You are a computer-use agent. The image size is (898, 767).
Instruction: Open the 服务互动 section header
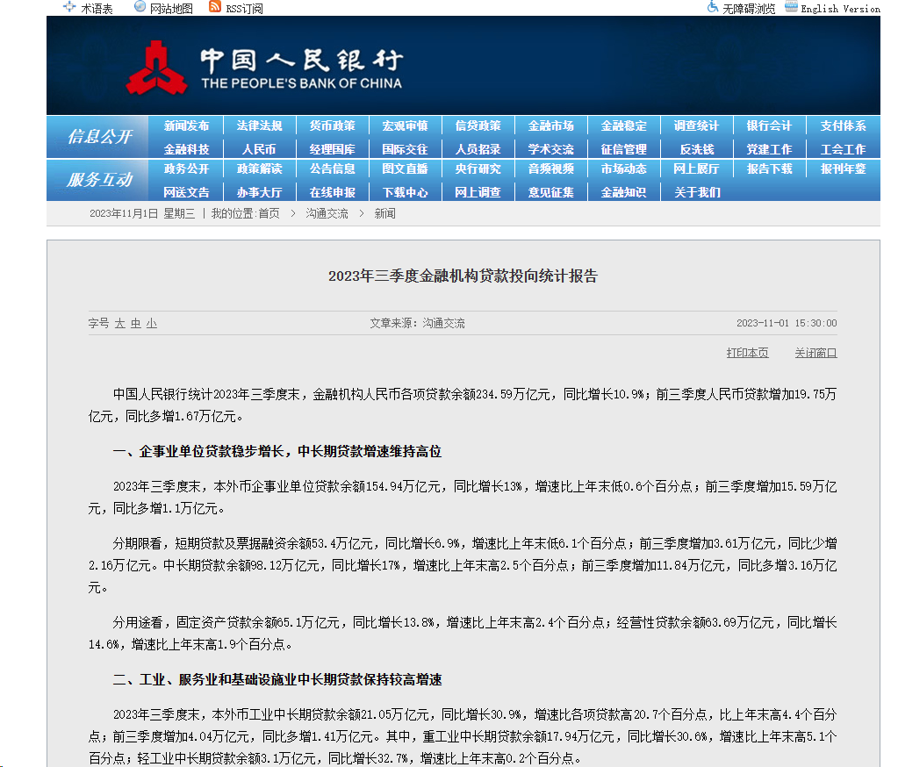[x=99, y=180]
